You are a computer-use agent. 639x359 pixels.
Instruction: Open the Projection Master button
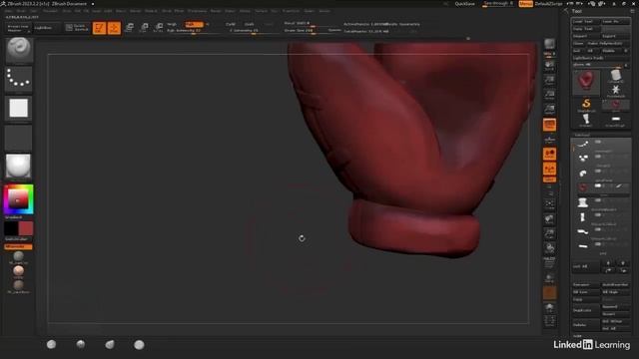[18, 28]
